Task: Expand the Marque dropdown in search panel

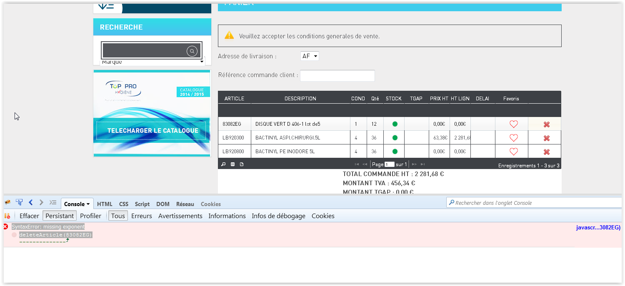Action: point(202,62)
